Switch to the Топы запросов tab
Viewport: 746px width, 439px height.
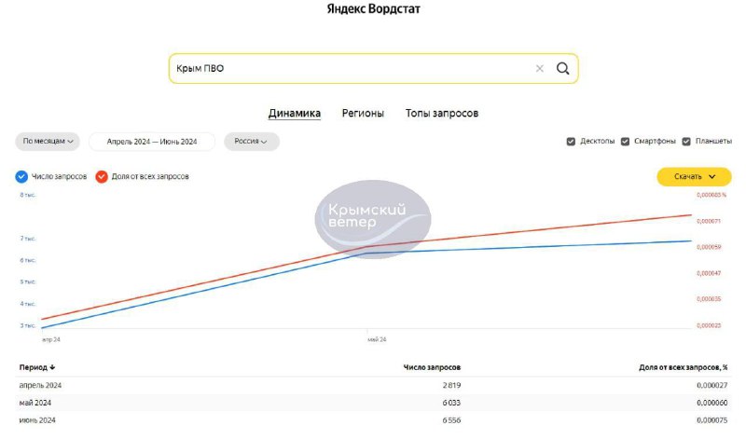pos(442,113)
